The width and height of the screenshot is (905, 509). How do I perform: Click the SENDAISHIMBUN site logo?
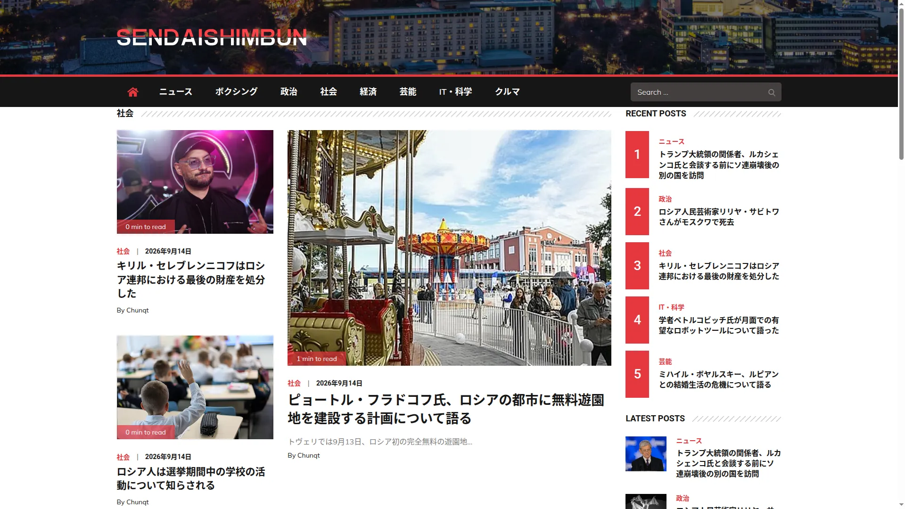coord(212,37)
